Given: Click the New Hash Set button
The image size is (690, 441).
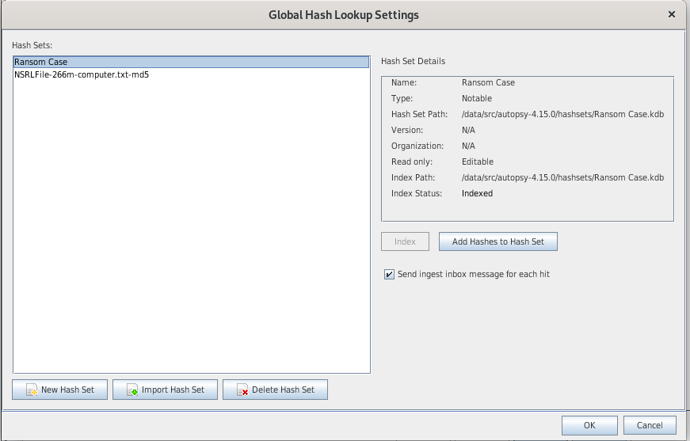Looking at the screenshot, I should [x=59, y=390].
